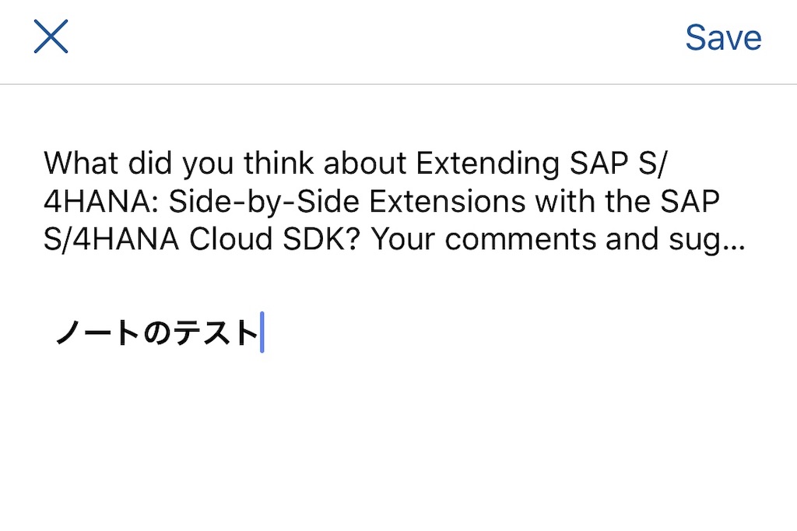Tap the note text ノートのテスト
This screenshot has width=797, height=531.
[157, 332]
